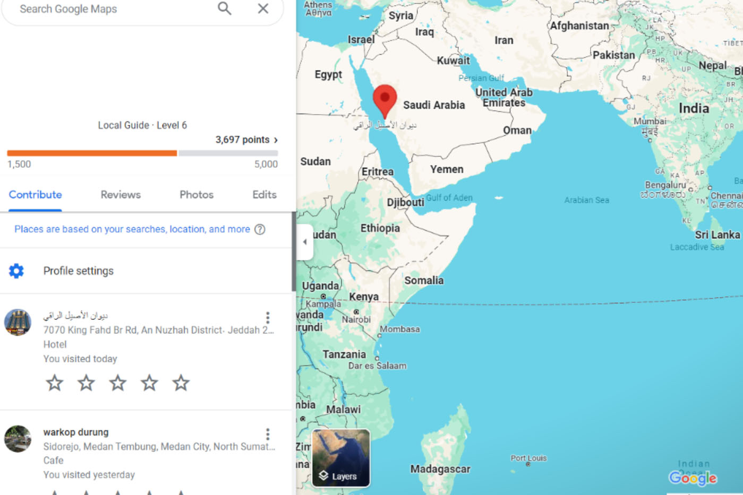Click the Dar es Salaam marker
Screen dimensions: 743x495
(377, 359)
